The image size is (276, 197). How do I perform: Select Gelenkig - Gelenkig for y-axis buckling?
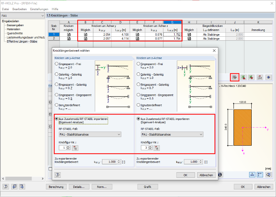57,74
